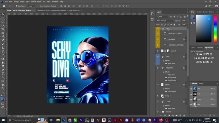Open the Opacity value dropdown

click(x=187, y=20)
